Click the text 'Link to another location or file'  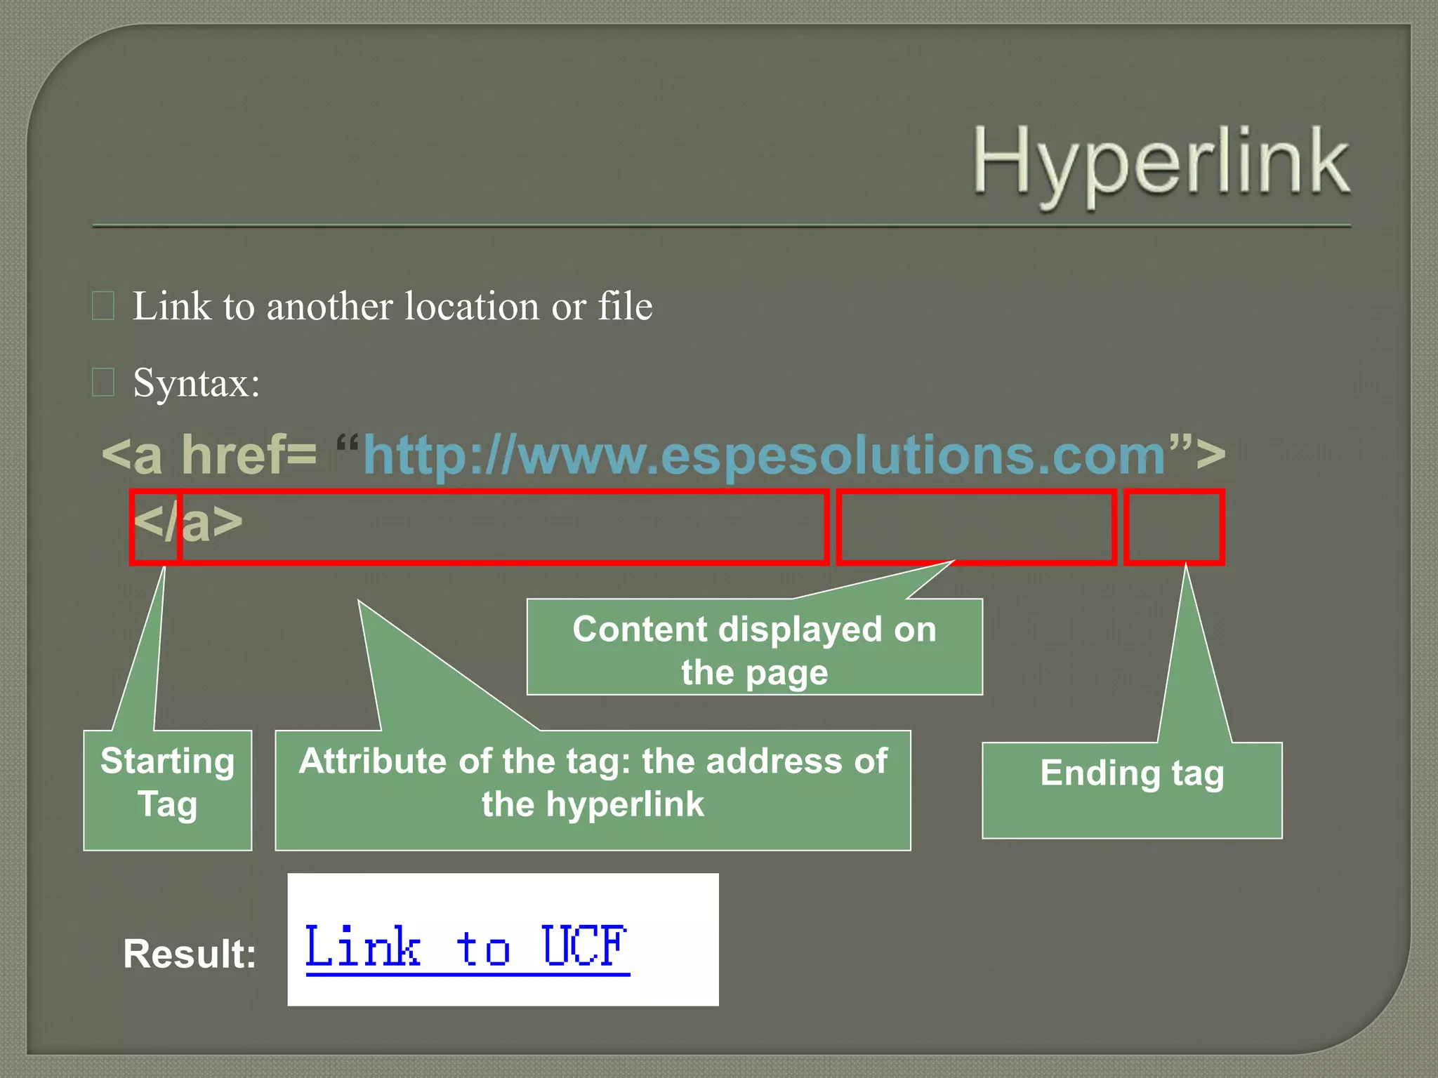click(393, 306)
